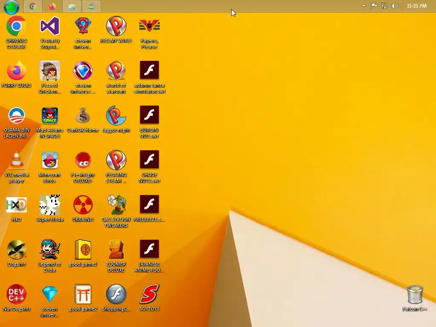Open File Explorer from the taskbar
This screenshot has width=436, height=327.
point(72,6)
